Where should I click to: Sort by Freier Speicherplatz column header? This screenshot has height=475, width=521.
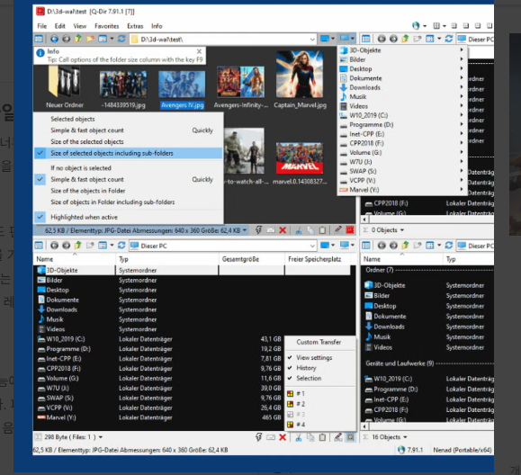(x=318, y=259)
